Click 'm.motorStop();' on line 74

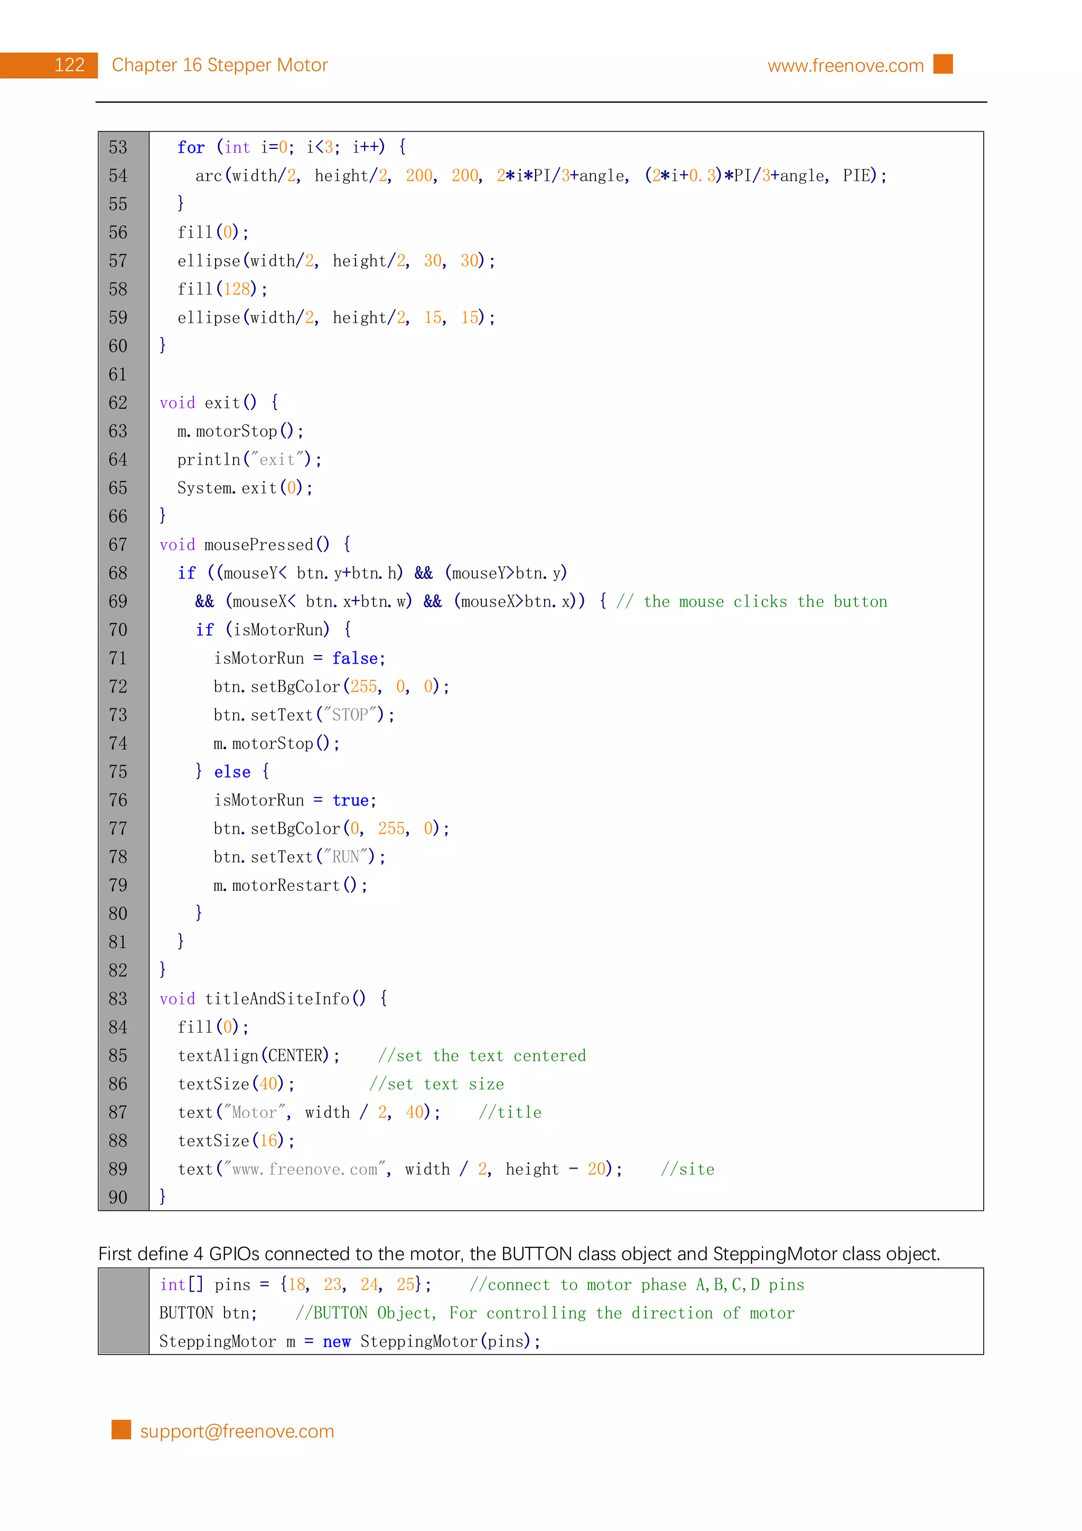pos(277,743)
